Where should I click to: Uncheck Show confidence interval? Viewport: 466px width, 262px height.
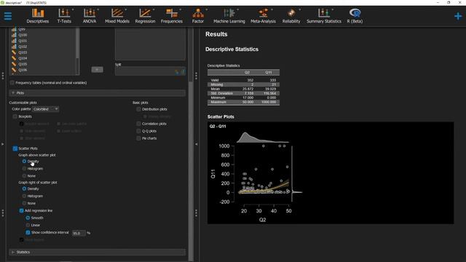click(28, 233)
